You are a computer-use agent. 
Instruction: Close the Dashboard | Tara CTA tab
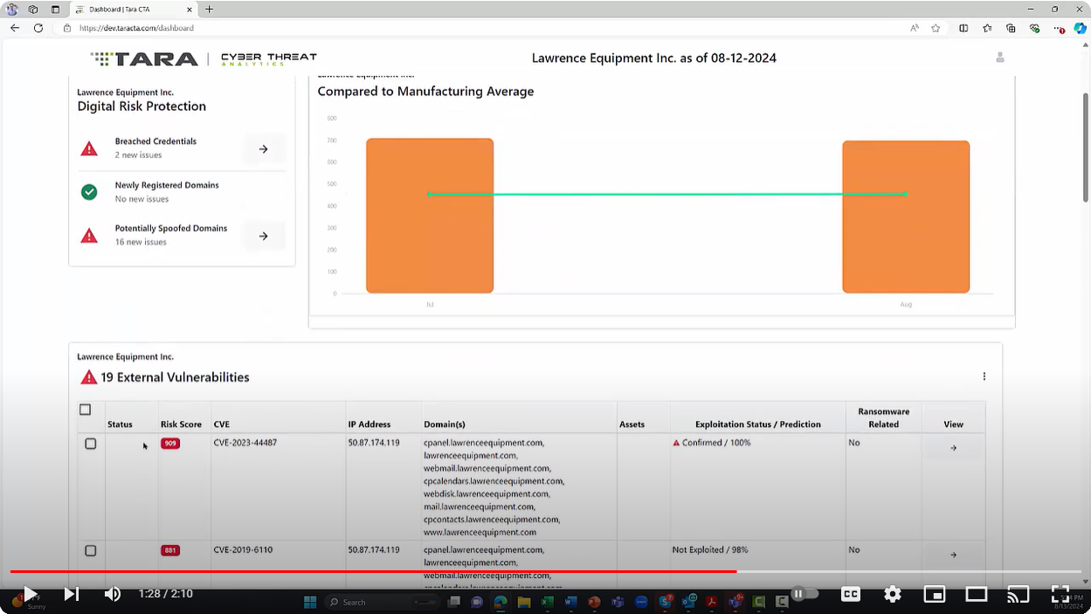click(190, 10)
